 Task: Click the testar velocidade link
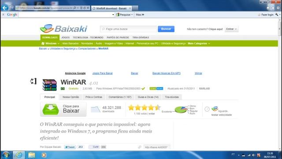click(222, 115)
